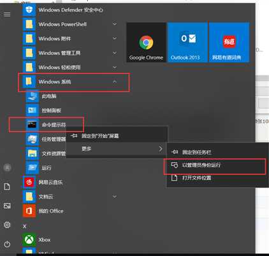Click the file icon beside 打开文件位置

(174, 177)
